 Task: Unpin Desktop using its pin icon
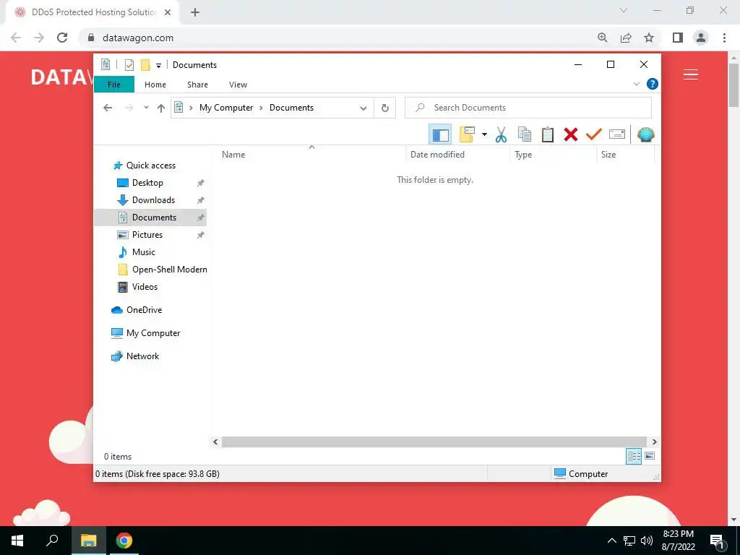point(201,183)
